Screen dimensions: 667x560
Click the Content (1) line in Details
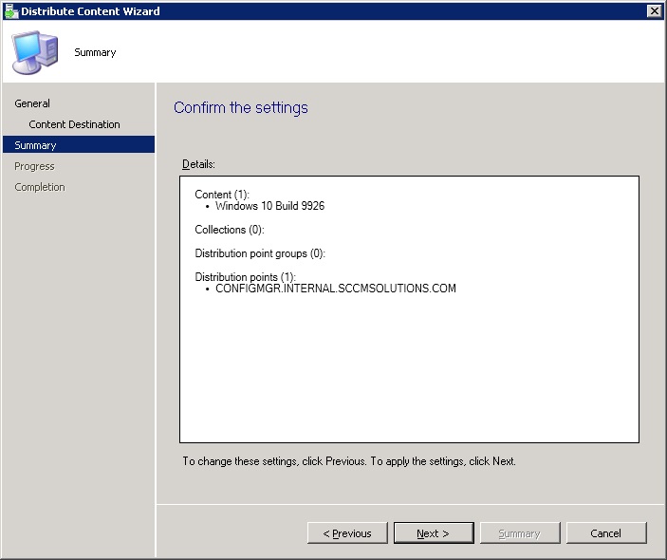221,195
